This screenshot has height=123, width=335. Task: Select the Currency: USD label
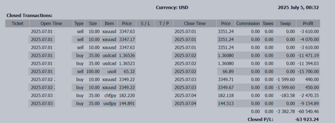point(172,8)
